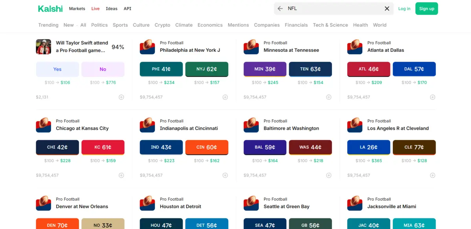This screenshot has width=471, height=229.
Task: Pick PHI 41¢ option
Action: [161, 69]
